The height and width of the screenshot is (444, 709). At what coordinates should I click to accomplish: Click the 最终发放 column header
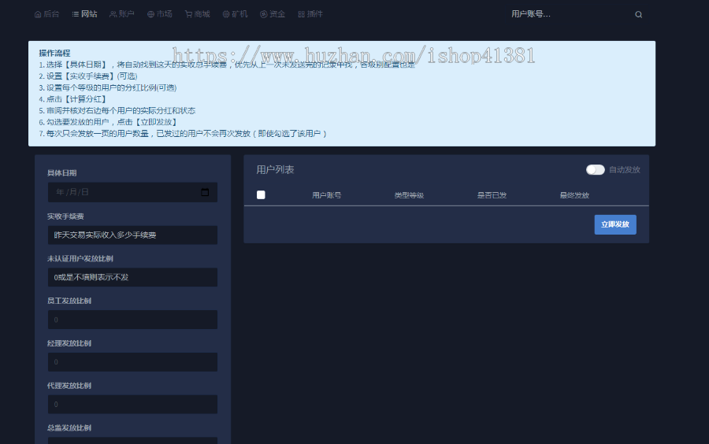tap(575, 195)
